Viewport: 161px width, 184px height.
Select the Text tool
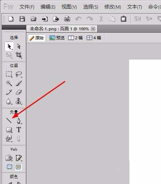pos(19,130)
